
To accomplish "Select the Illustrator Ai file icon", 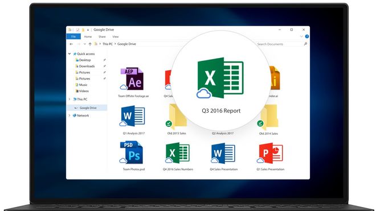I will pos(275,78).
